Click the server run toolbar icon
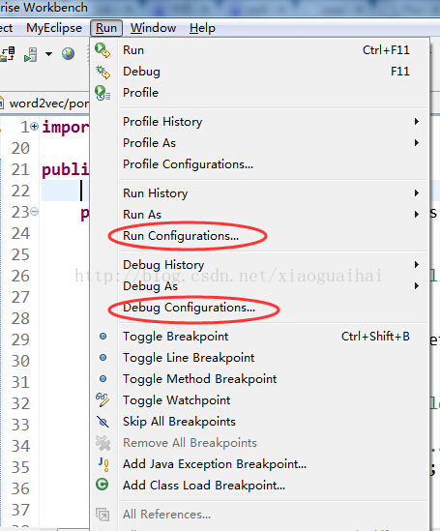Viewport: 440px width, 531px height. [x=30, y=54]
